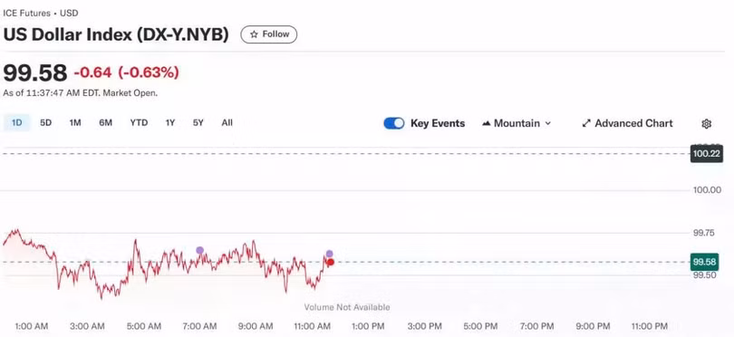This screenshot has height=337, width=734.
Task: Toggle the Key Events switch off
Action: coord(393,123)
